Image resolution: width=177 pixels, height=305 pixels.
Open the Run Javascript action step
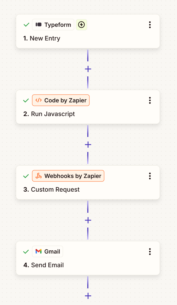coord(53,114)
